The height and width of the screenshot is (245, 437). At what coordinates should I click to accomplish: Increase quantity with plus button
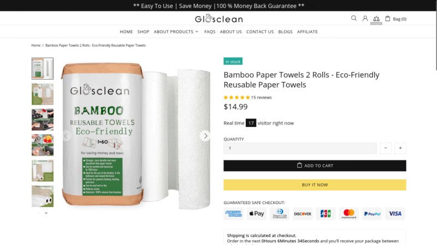[400, 148]
